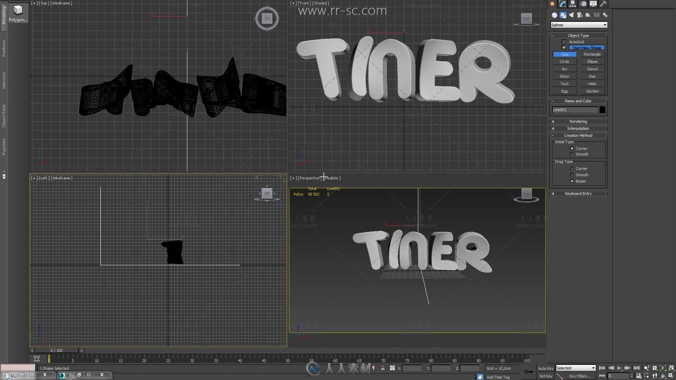Viewport: 676px width, 380px height.
Task: Select the Helix spline tool
Action: point(592,83)
